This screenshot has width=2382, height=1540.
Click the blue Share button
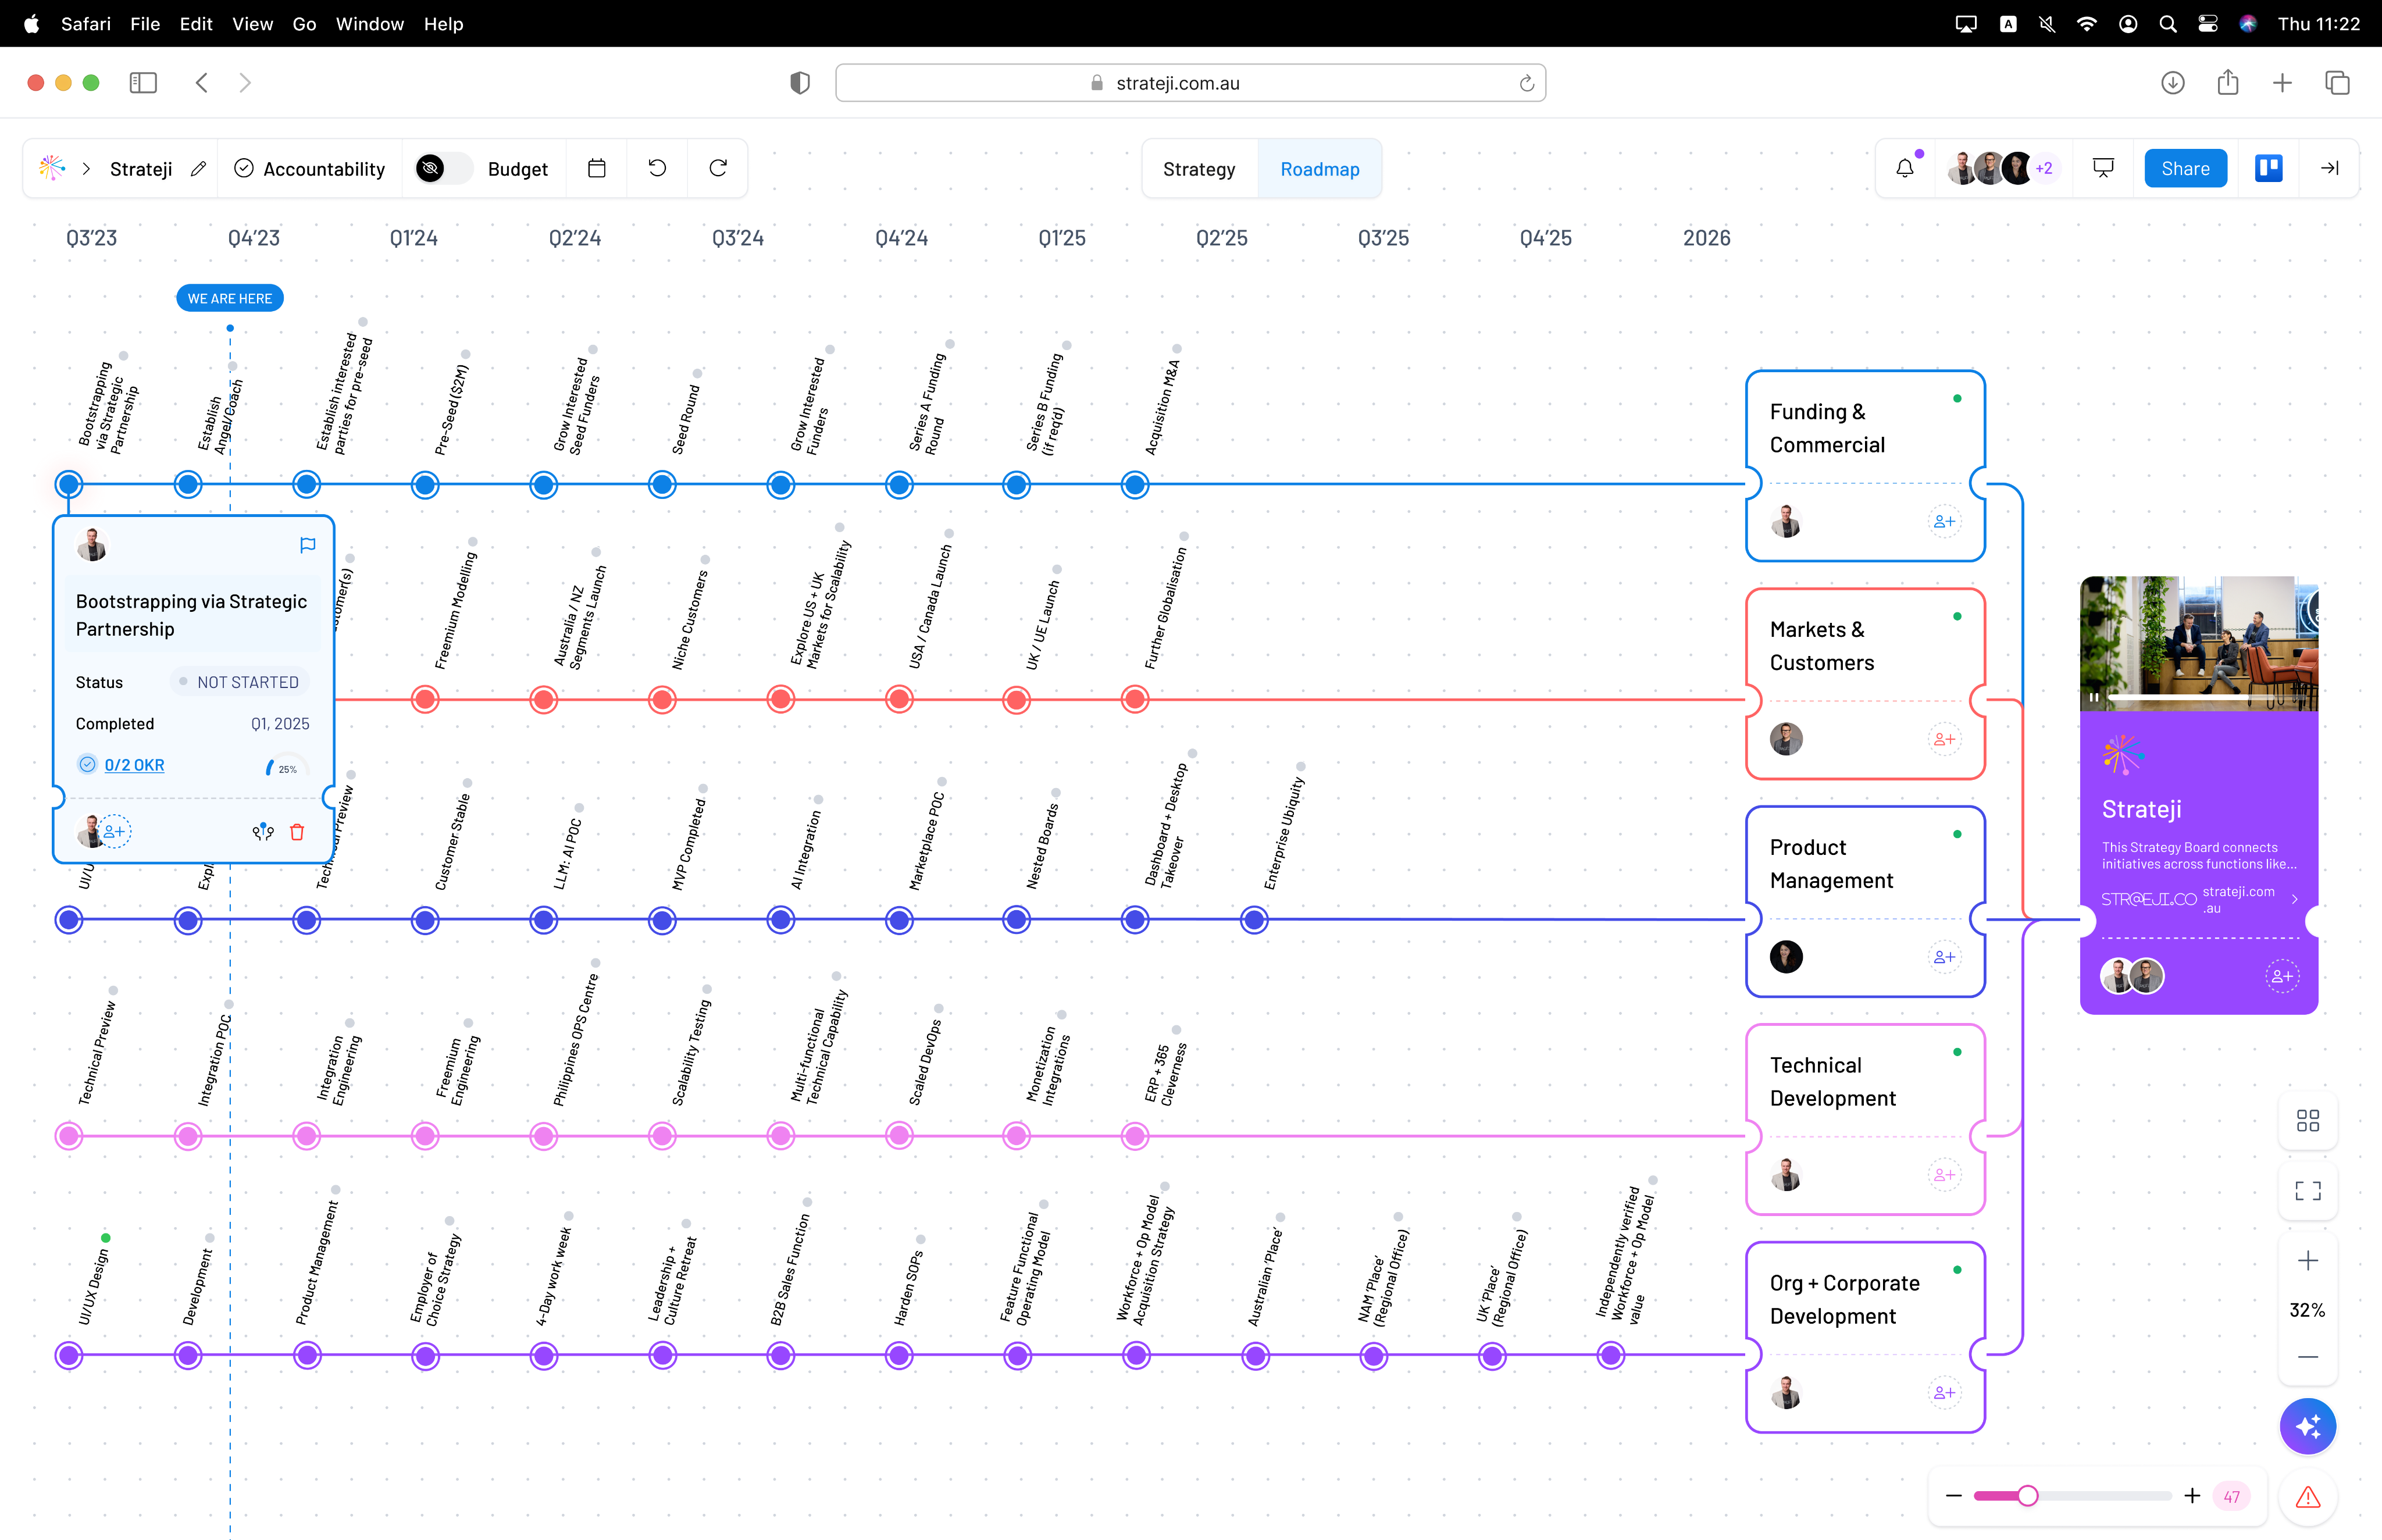click(2185, 168)
